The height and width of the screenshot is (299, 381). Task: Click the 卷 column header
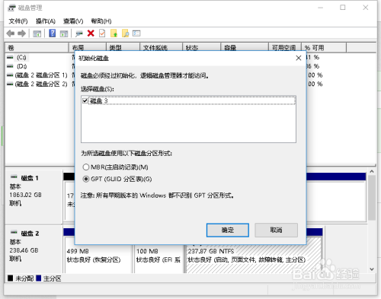[x=37, y=48]
